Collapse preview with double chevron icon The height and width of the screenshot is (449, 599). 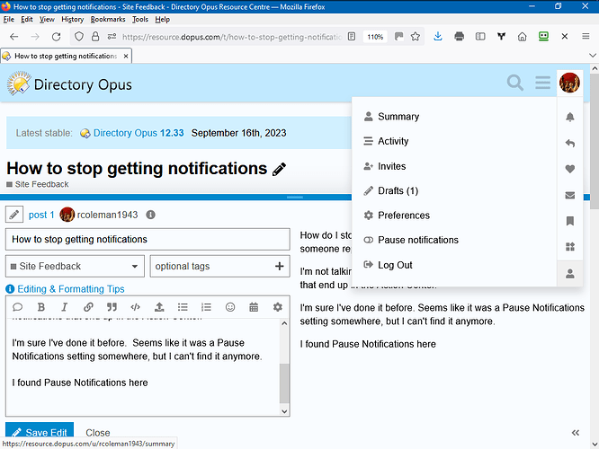(576, 433)
